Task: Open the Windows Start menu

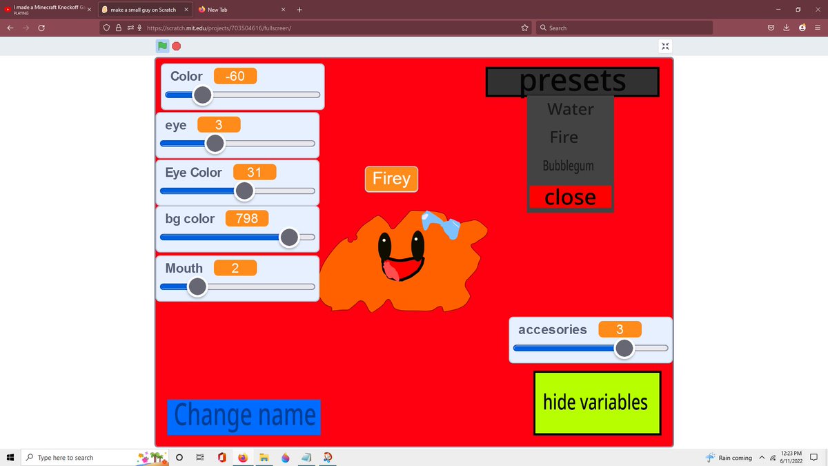Action: tap(10, 457)
